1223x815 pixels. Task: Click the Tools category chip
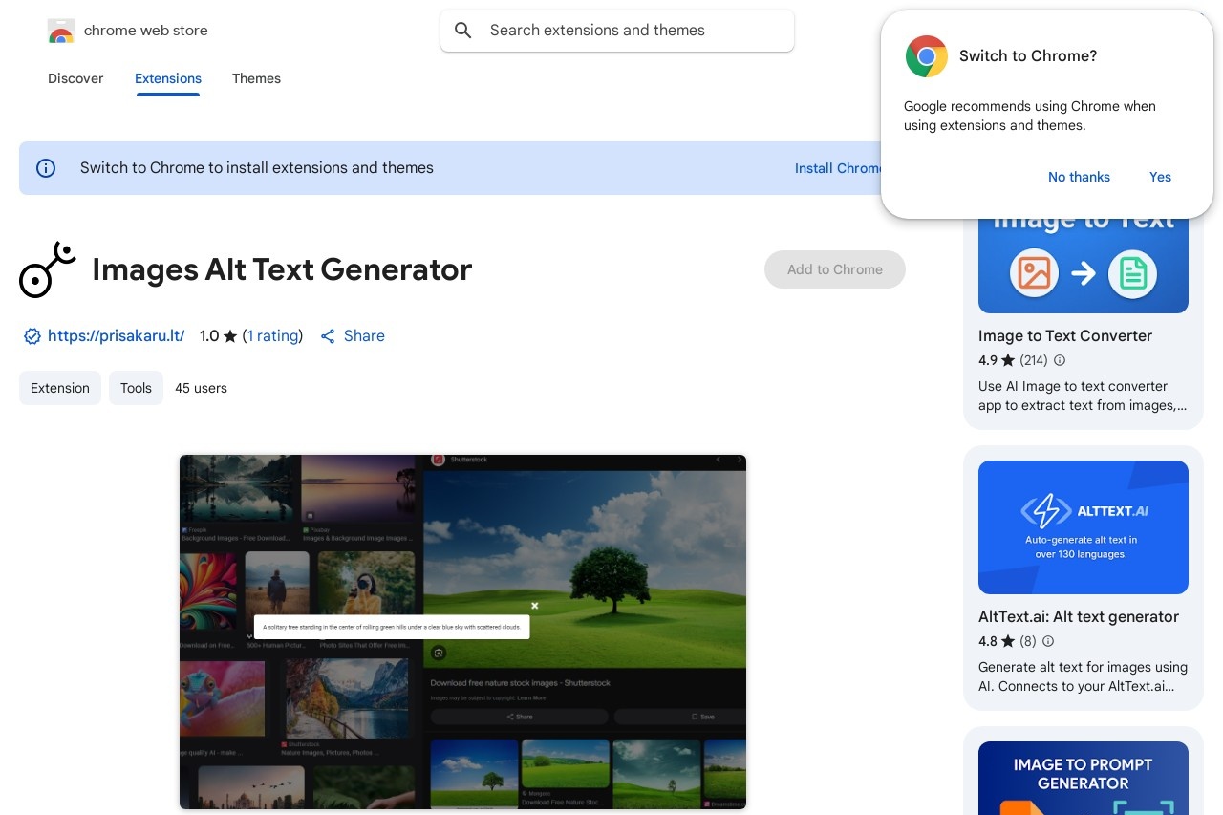[x=136, y=388]
